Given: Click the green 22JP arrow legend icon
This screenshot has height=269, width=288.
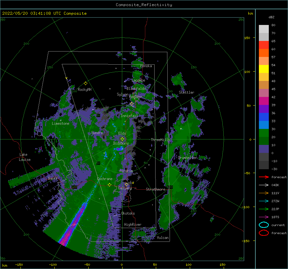Looking at the screenshot, I should [x=264, y=209].
